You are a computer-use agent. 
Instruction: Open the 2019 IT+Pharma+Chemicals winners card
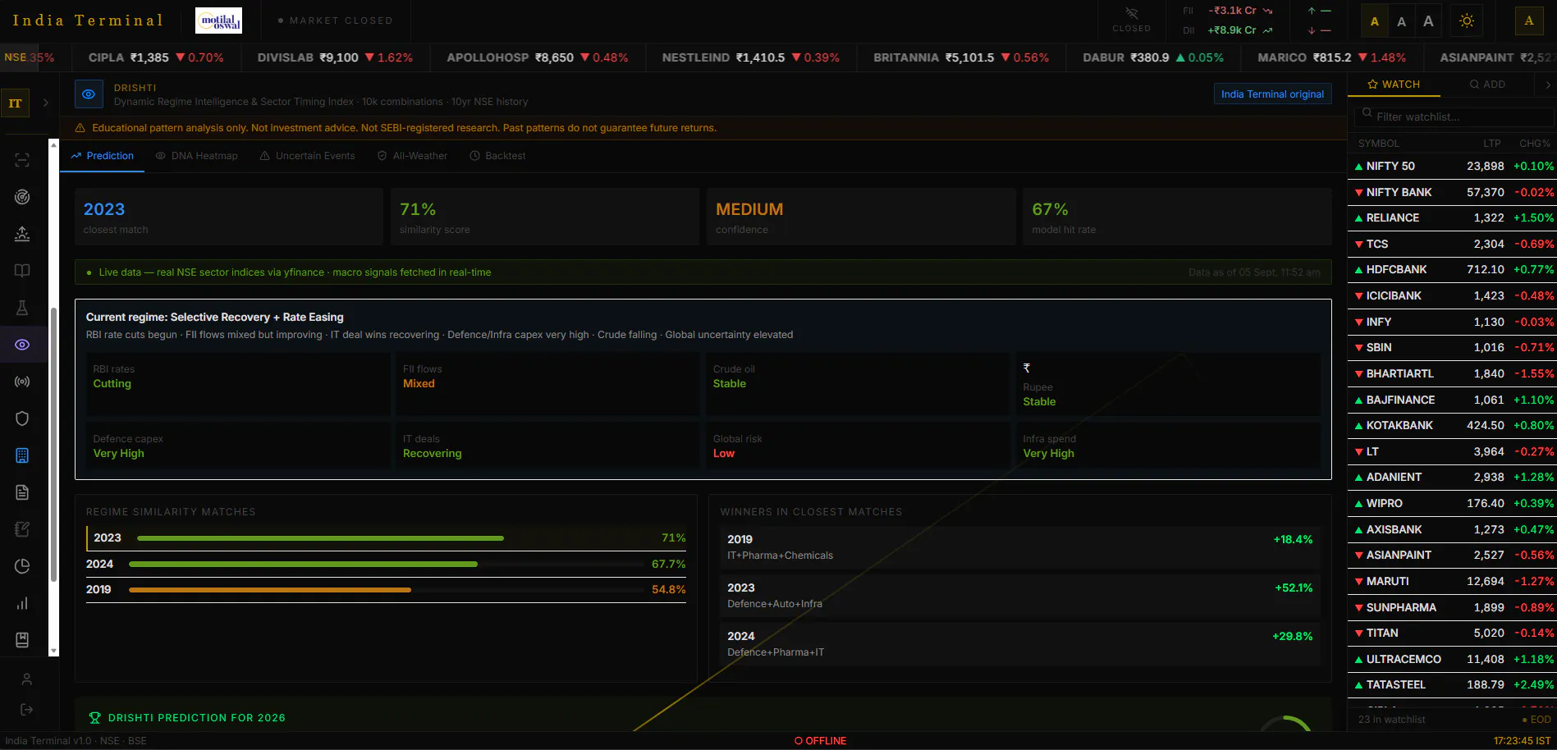1020,547
